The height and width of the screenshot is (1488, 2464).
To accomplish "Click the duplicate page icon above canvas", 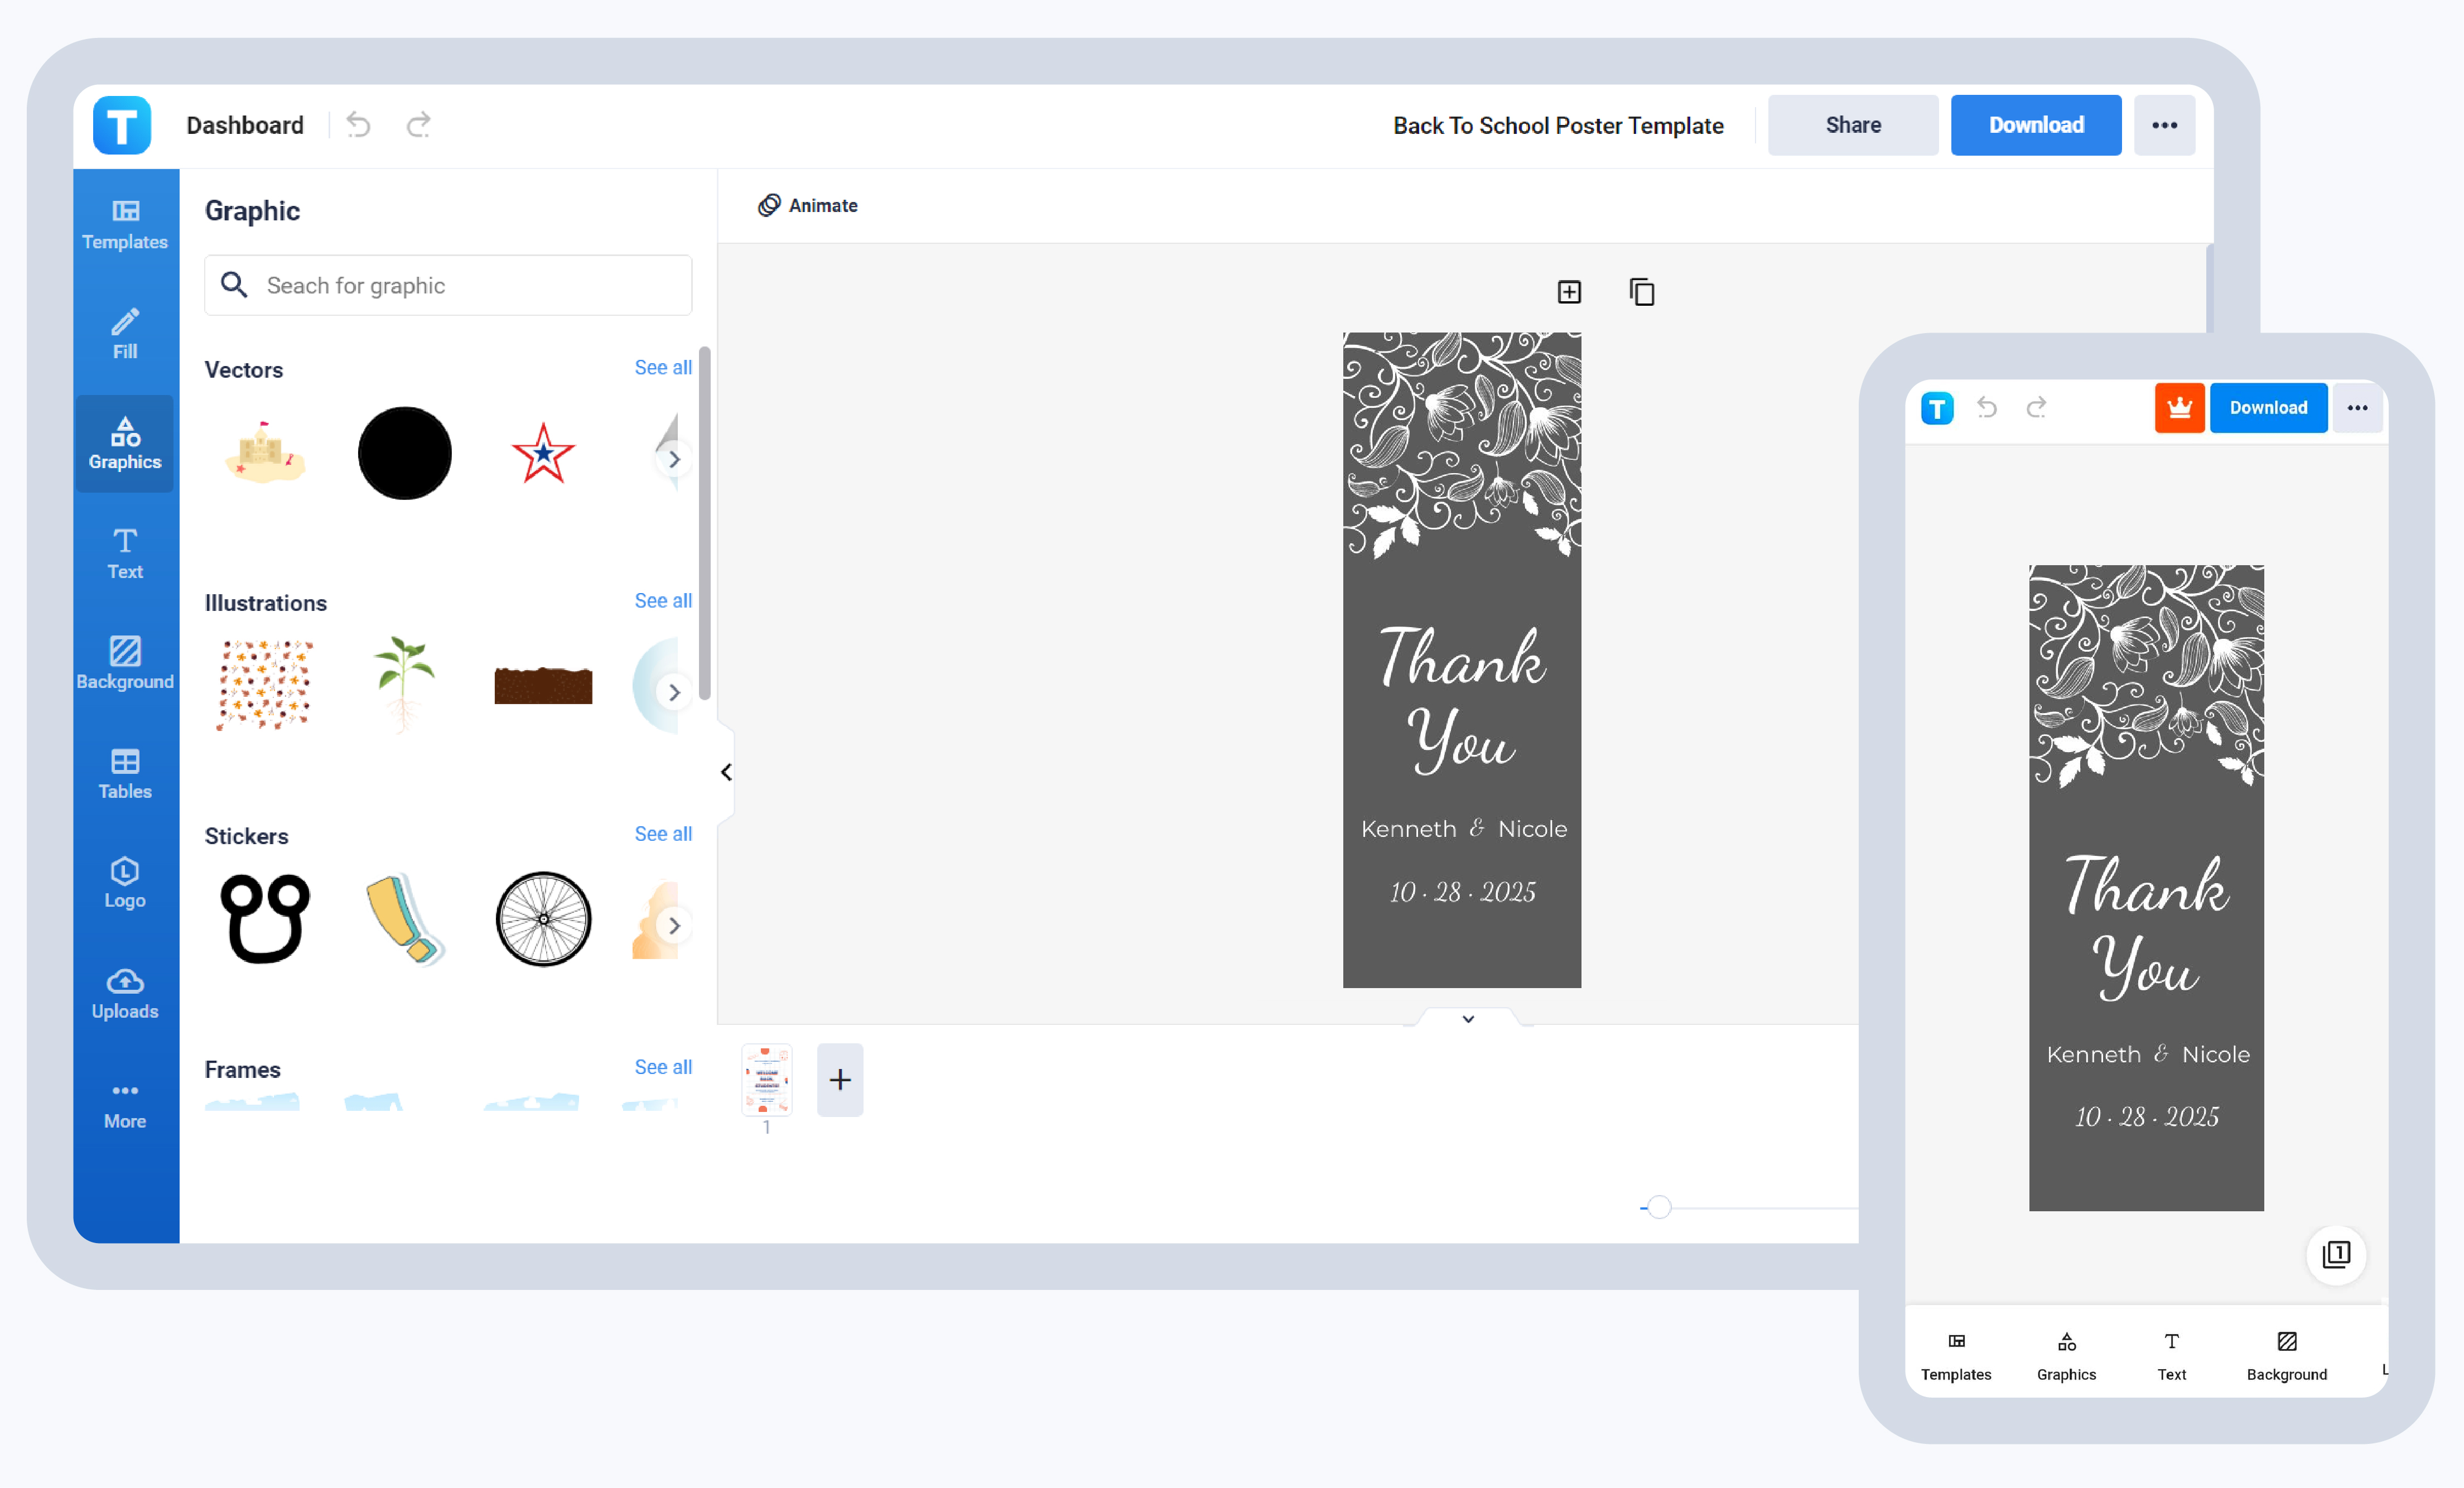I will (x=1641, y=292).
